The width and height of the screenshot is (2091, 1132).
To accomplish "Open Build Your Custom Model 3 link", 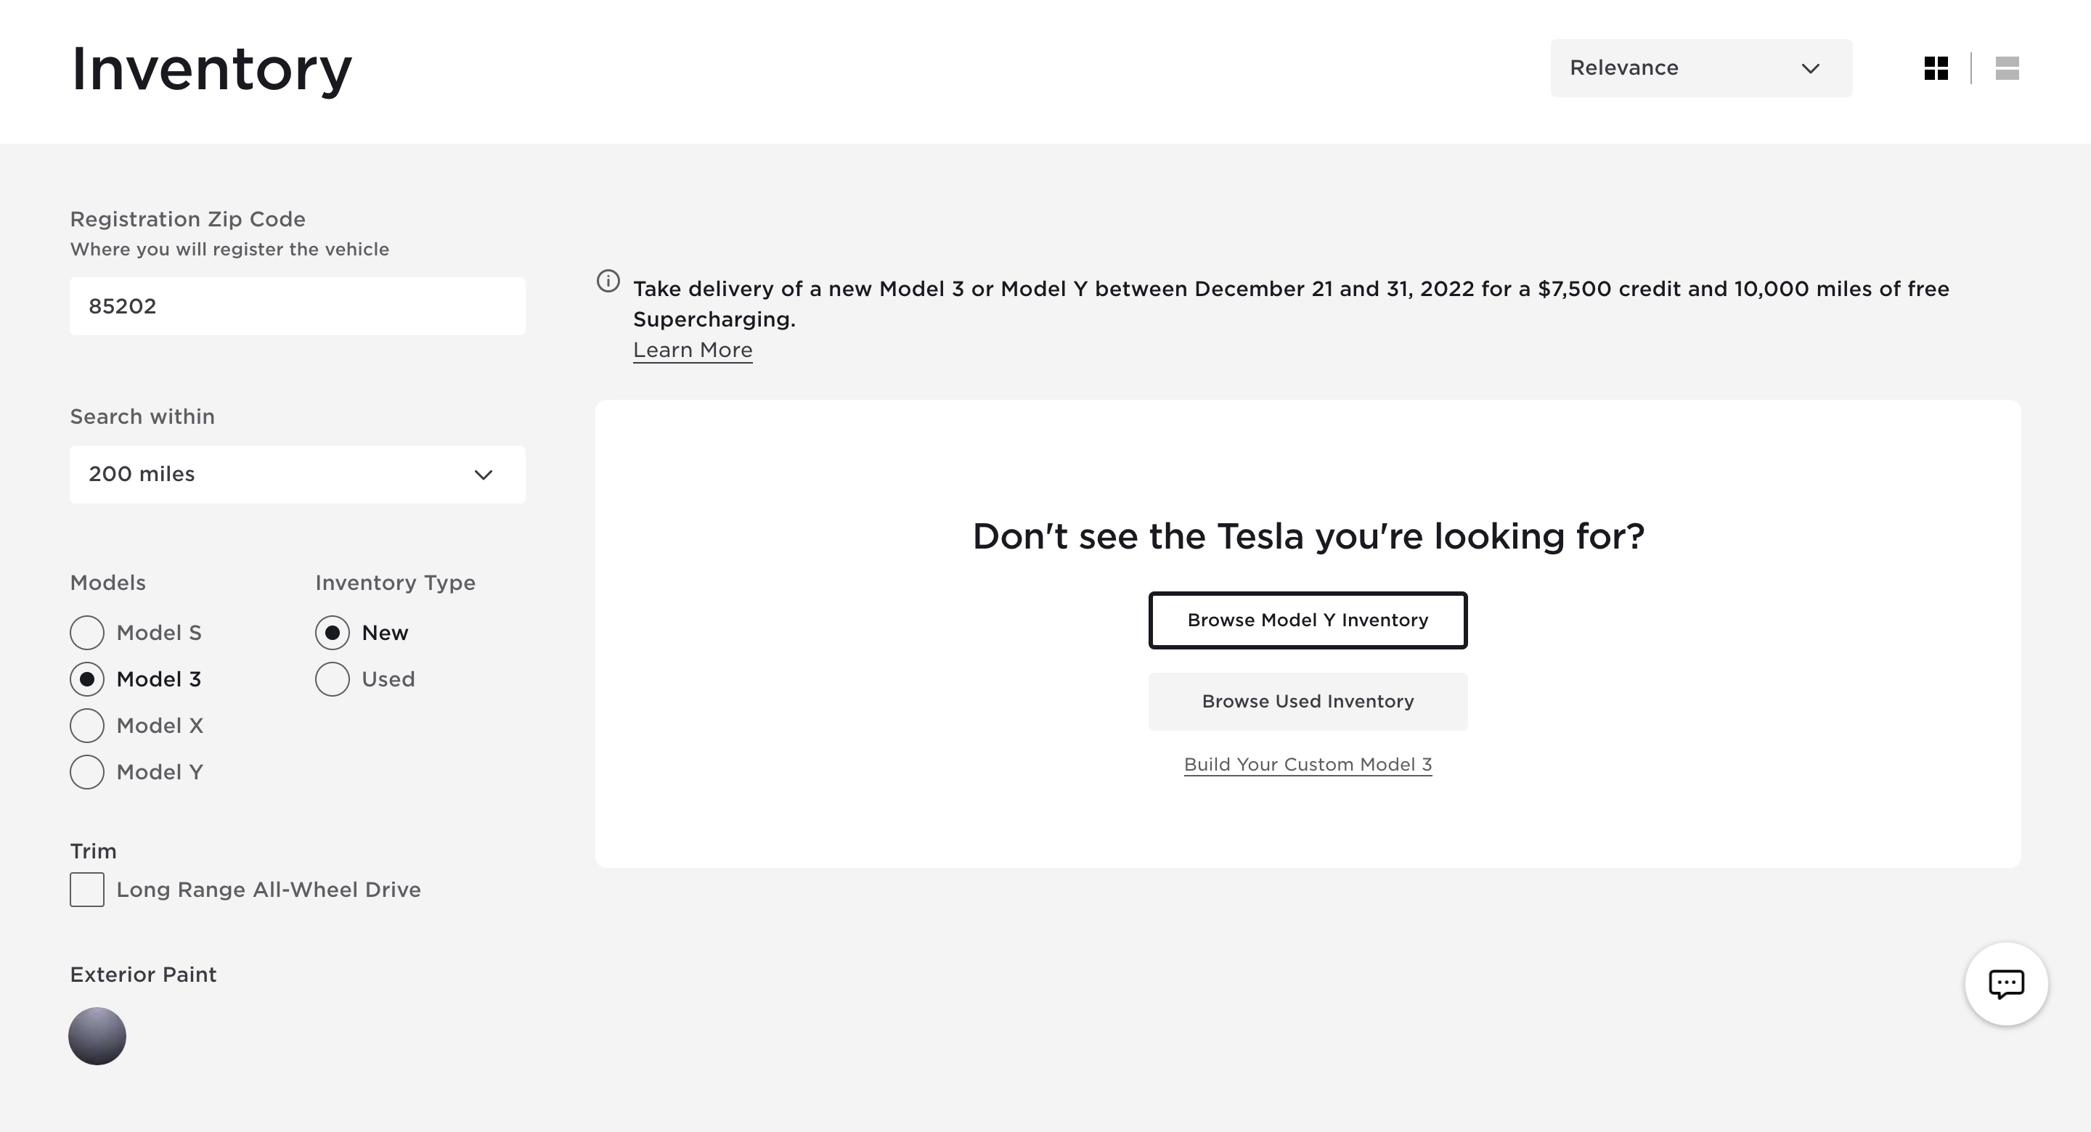I will 1308,764.
